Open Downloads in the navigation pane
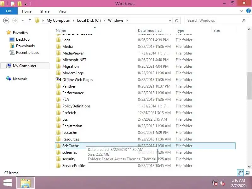Screen dimensions: 252x189 (25, 46)
